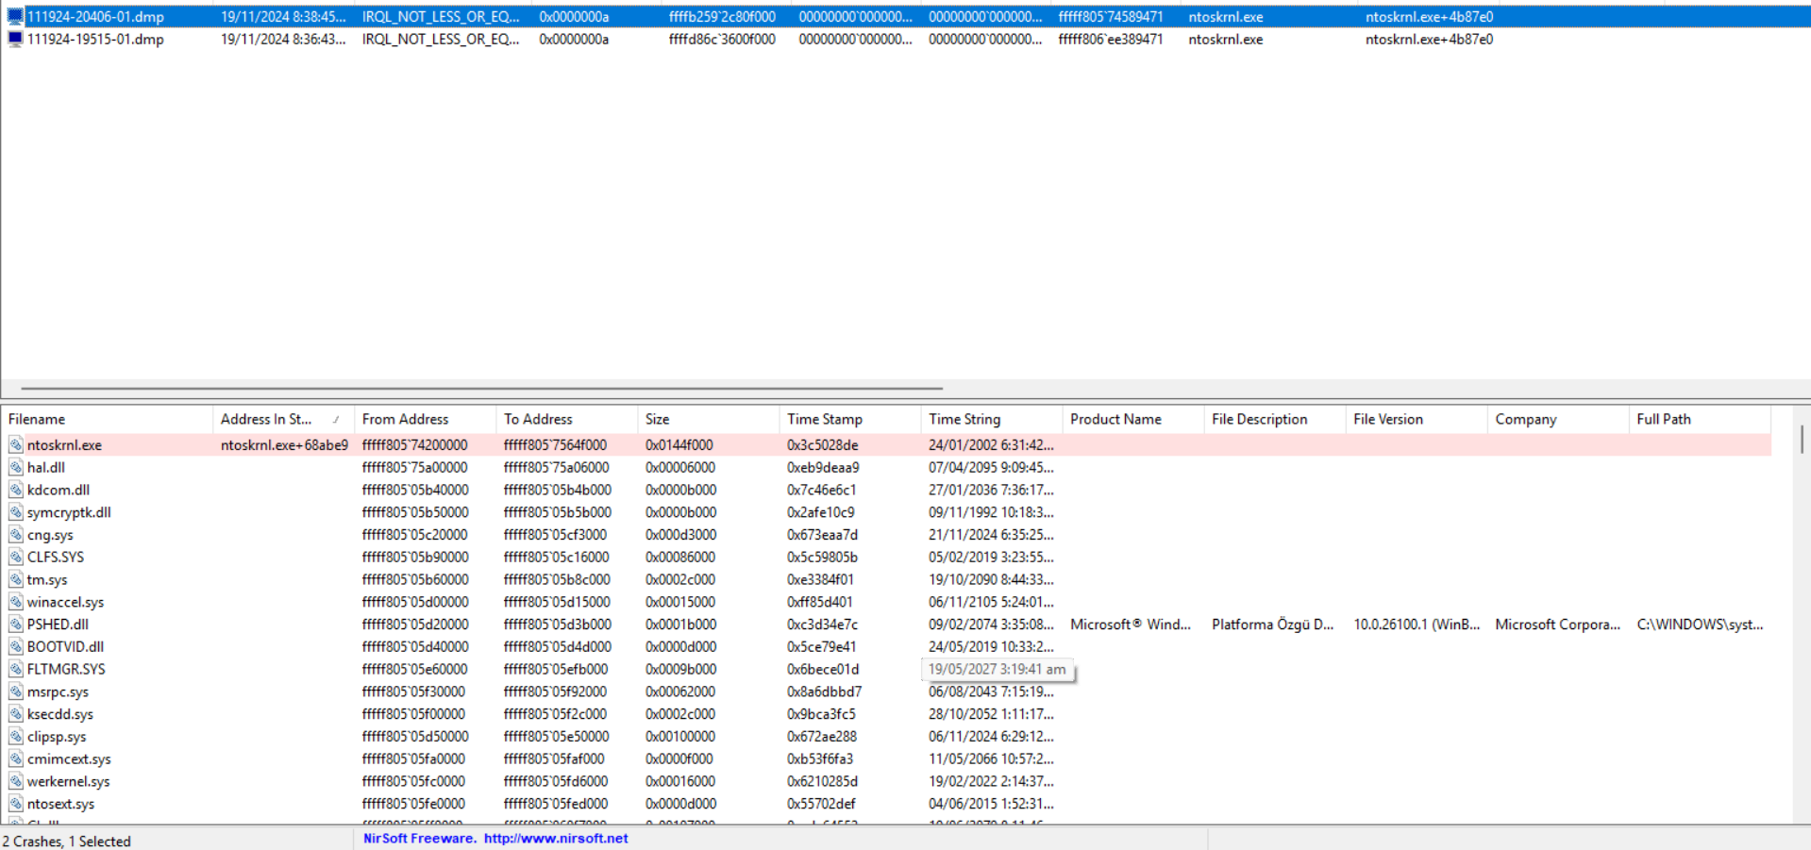Sort by the From Address column header
This screenshot has width=1811, height=850.
425,420
